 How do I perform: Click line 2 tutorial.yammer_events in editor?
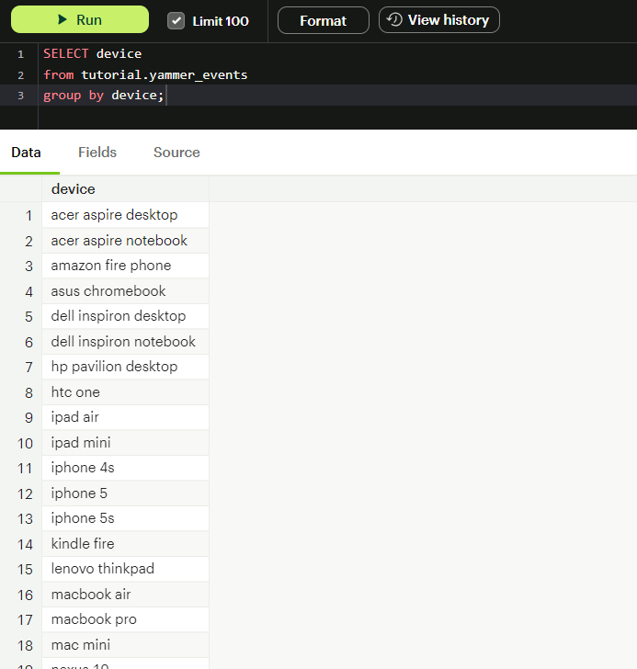coord(165,75)
